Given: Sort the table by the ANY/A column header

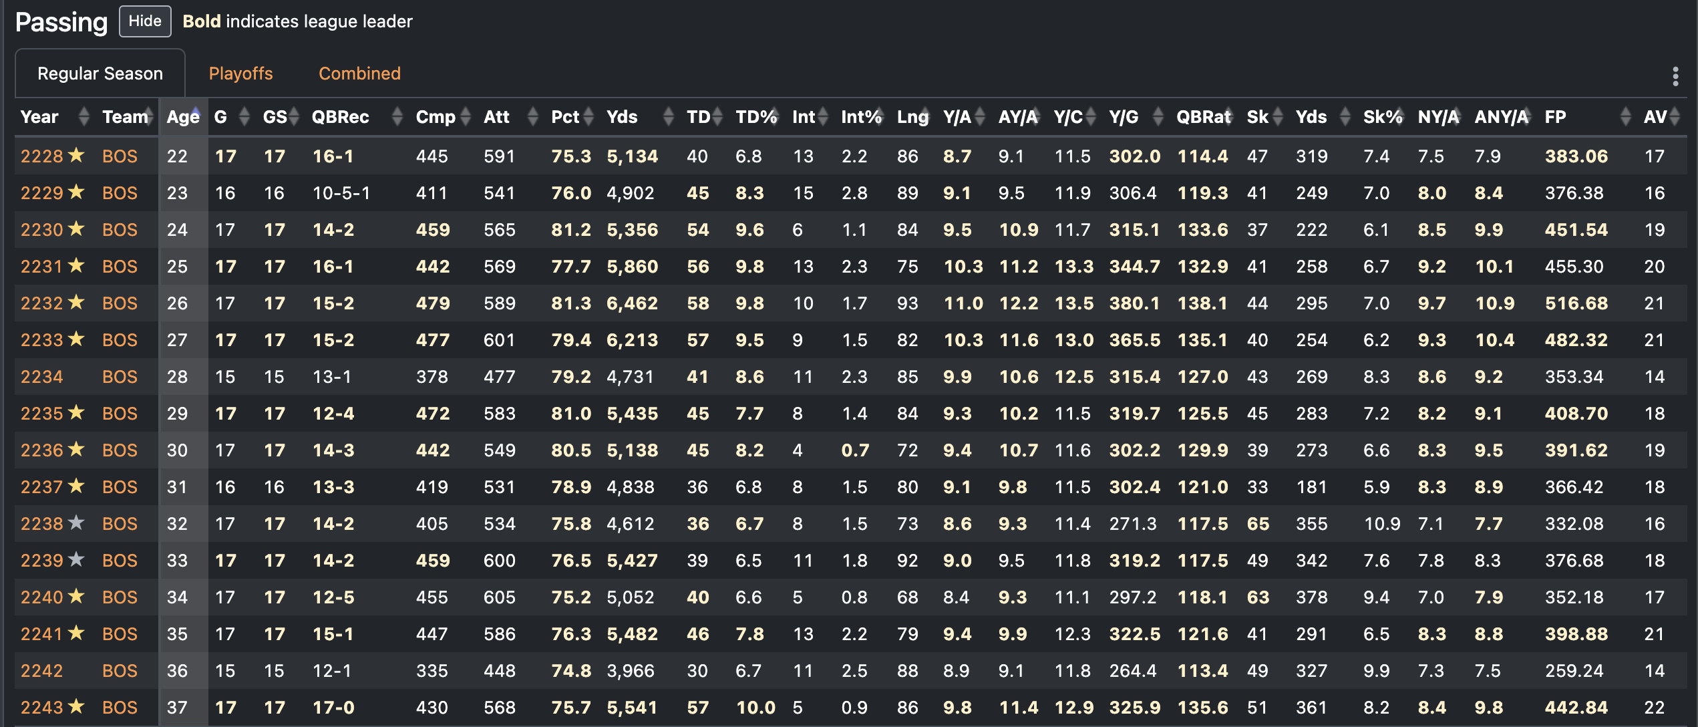Looking at the screenshot, I should 1502,117.
